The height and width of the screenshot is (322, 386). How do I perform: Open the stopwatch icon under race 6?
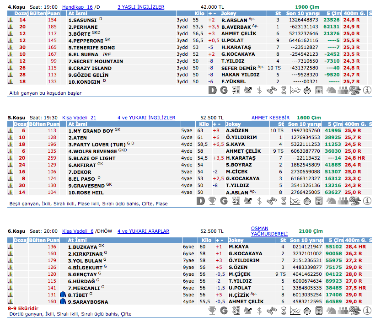(307, 311)
